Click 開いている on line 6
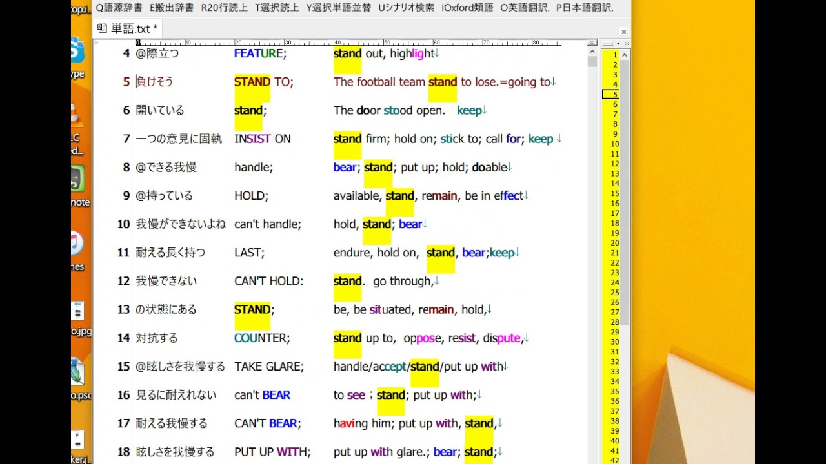The image size is (826, 464). (160, 110)
